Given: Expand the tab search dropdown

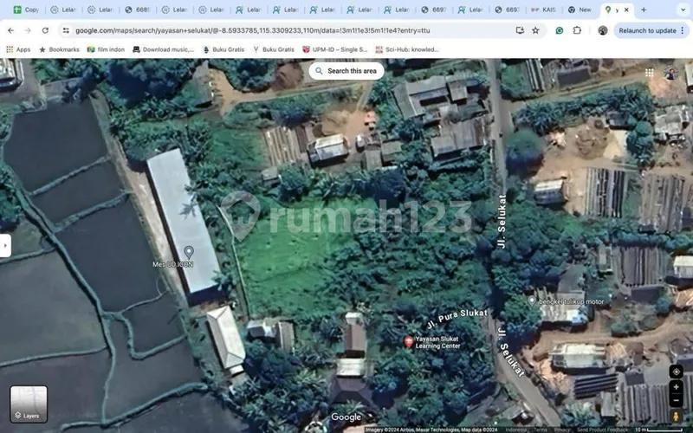Looking at the screenshot, I should [683, 10].
